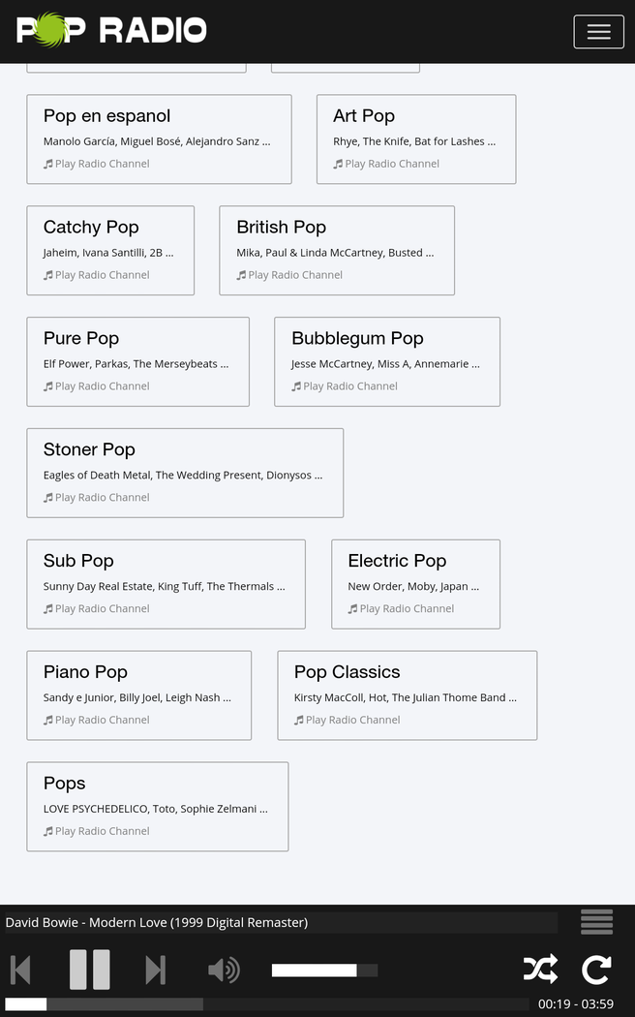Expand the playlist queue icon
This screenshot has width=635, height=1017.
596,922
